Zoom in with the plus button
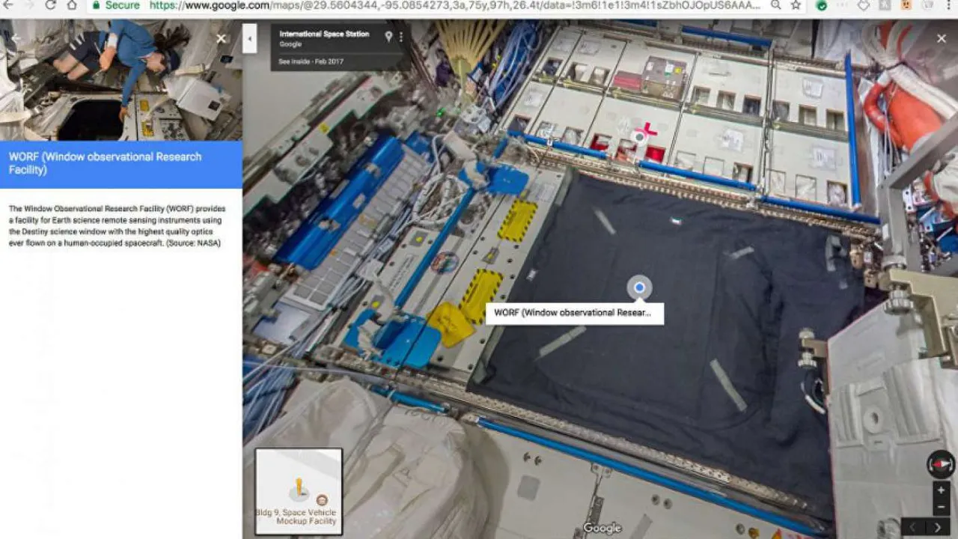Image resolution: width=958 pixels, height=539 pixels. point(941,490)
